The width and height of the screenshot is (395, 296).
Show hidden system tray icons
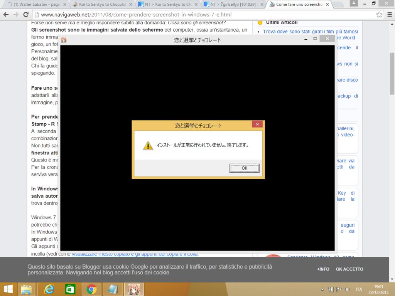tap(322, 289)
